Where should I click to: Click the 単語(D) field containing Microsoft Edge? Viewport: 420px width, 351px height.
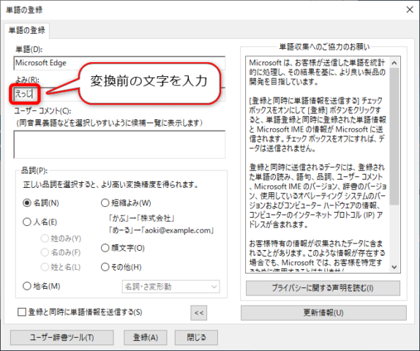pos(119,63)
